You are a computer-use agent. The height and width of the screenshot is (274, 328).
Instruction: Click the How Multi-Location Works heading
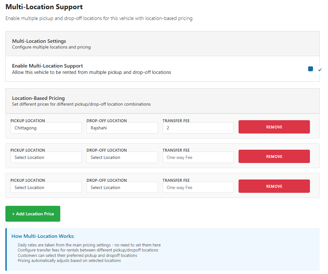[x=43, y=236]
